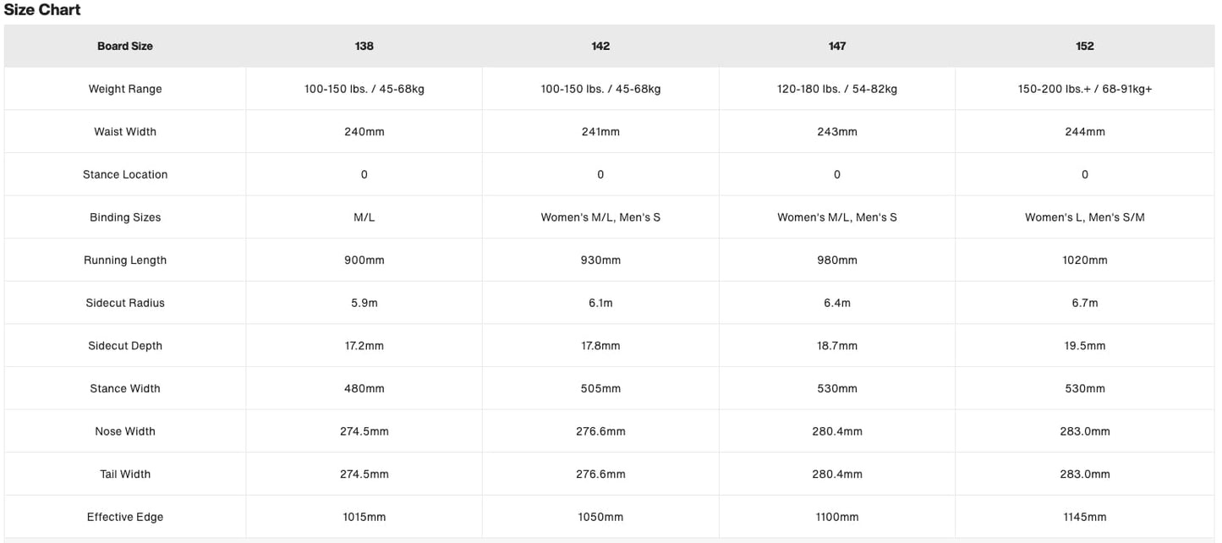Click the Sidecut Depth row label
This screenshot has width=1222, height=543.
click(x=125, y=346)
